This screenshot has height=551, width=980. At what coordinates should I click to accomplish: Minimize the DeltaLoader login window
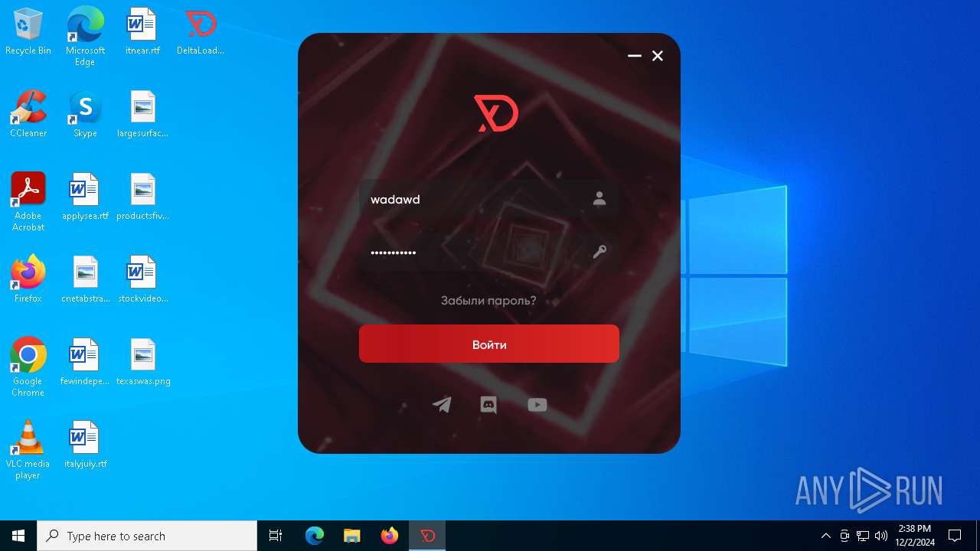(x=635, y=56)
